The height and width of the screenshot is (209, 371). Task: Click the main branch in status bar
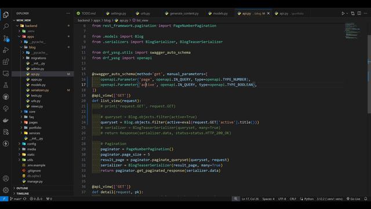16,199
